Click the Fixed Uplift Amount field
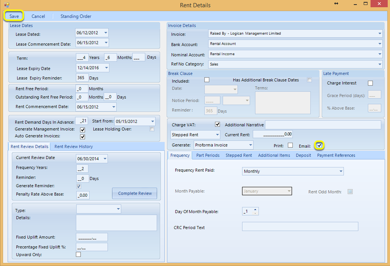 [x=92, y=237]
